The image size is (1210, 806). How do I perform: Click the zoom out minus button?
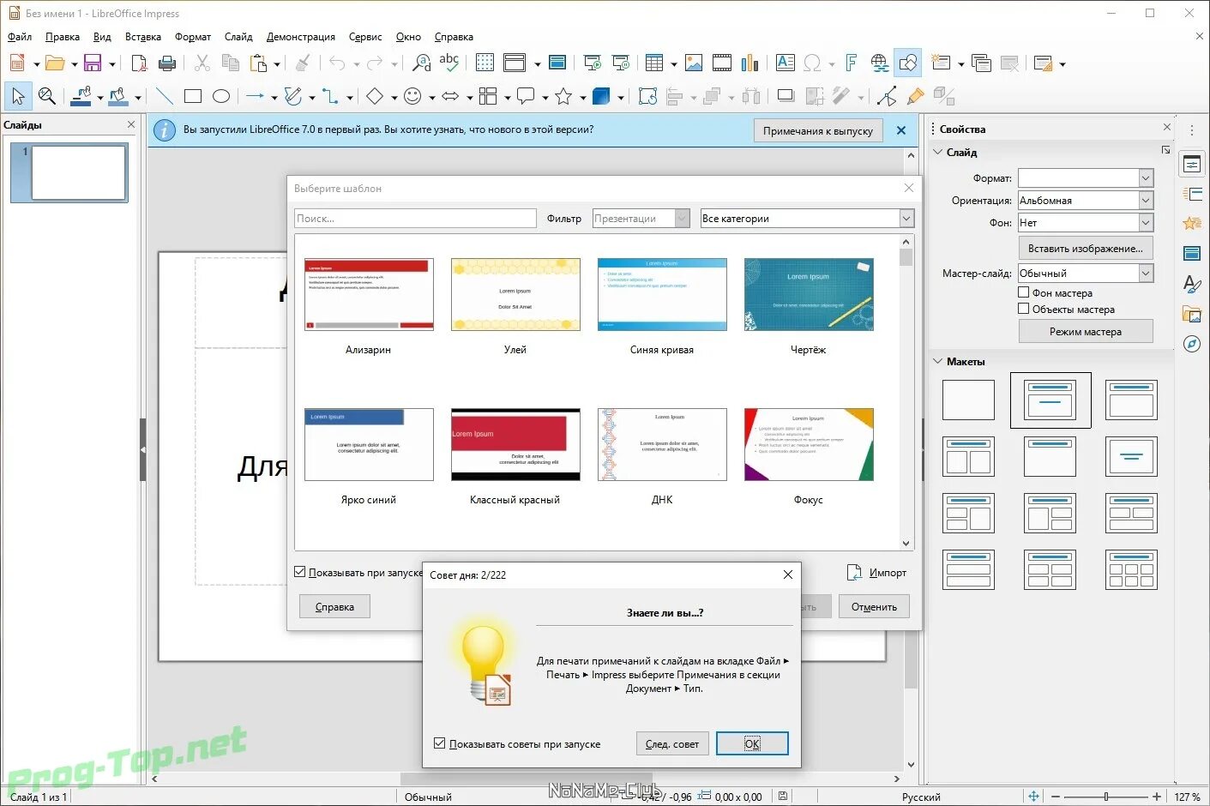click(1056, 797)
